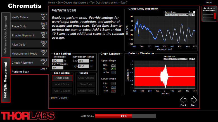This screenshot has width=218, height=122.
Task: Open the Group Delay Dispersion graph dropdown
Action: coord(176,15)
